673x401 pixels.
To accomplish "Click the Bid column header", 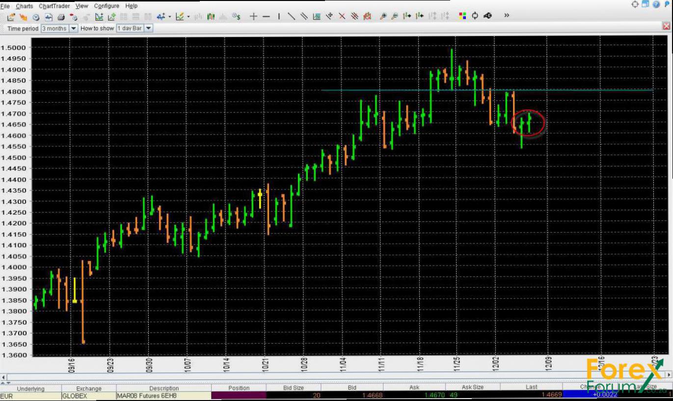I will click(x=351, y=388).
